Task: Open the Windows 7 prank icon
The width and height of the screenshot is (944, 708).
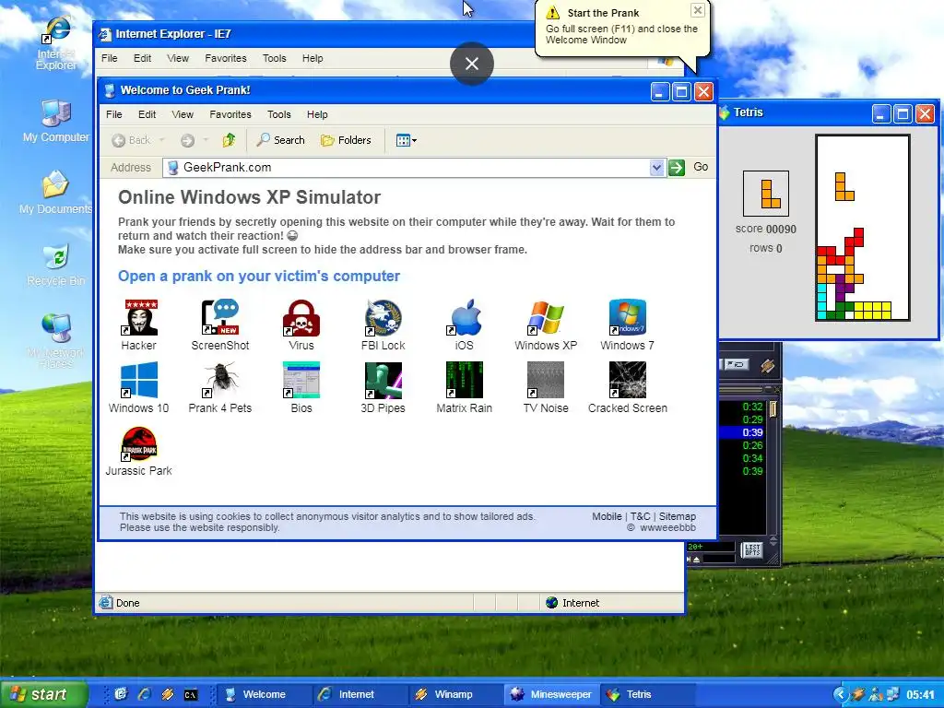Action: 627,325
